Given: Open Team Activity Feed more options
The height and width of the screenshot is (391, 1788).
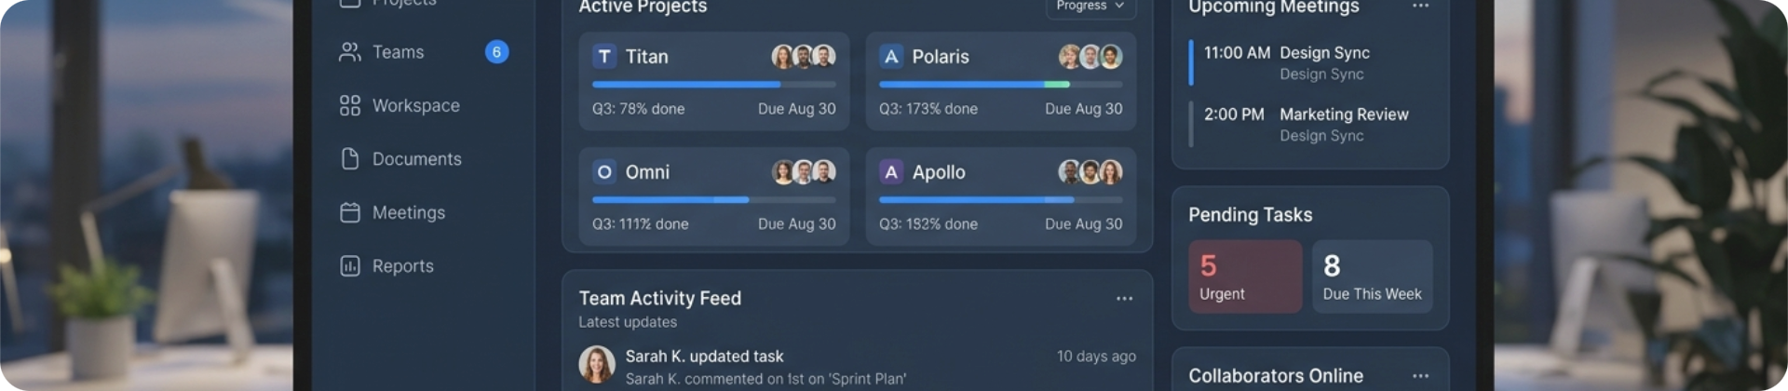Looking at the screenshot, I should point(1124,299).
